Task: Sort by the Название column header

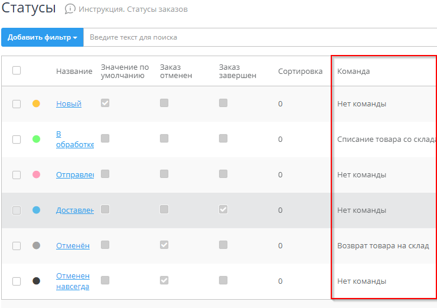Action: 74,72
